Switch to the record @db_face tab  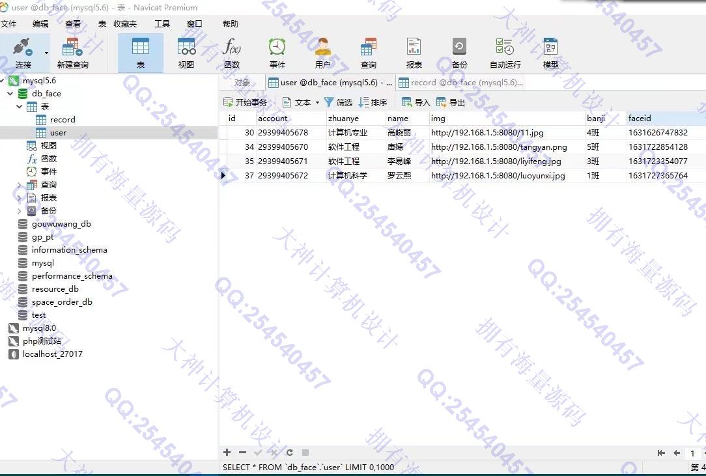pos(462,83)
